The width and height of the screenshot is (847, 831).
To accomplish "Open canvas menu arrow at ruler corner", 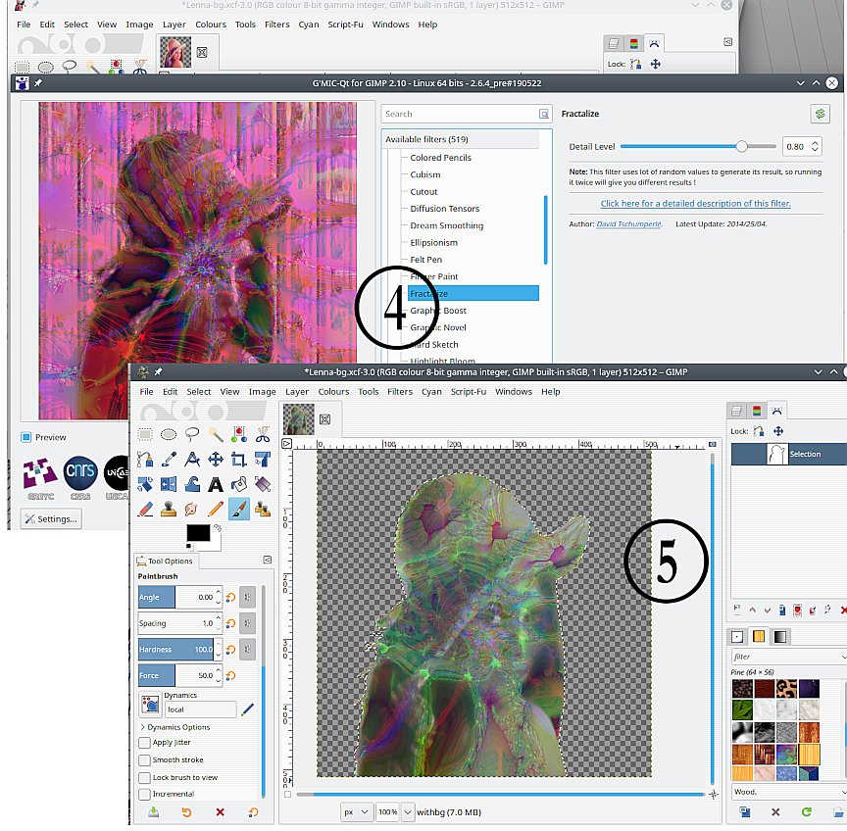I will click(287, 444).
